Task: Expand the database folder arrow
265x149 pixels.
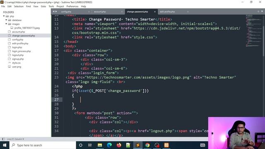Action: 6,20
